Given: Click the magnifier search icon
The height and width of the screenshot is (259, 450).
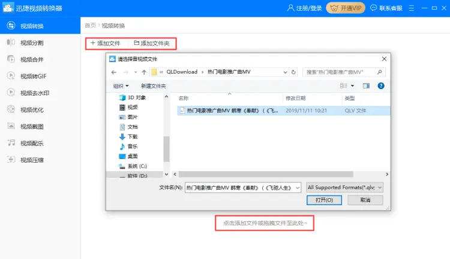Looking at the screenshot, I should click(380, 72).
